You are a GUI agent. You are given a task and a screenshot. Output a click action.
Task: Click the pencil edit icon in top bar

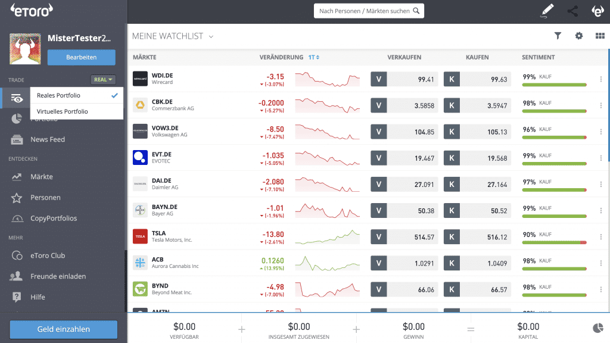pyautogui.click(x=547, y=11)
